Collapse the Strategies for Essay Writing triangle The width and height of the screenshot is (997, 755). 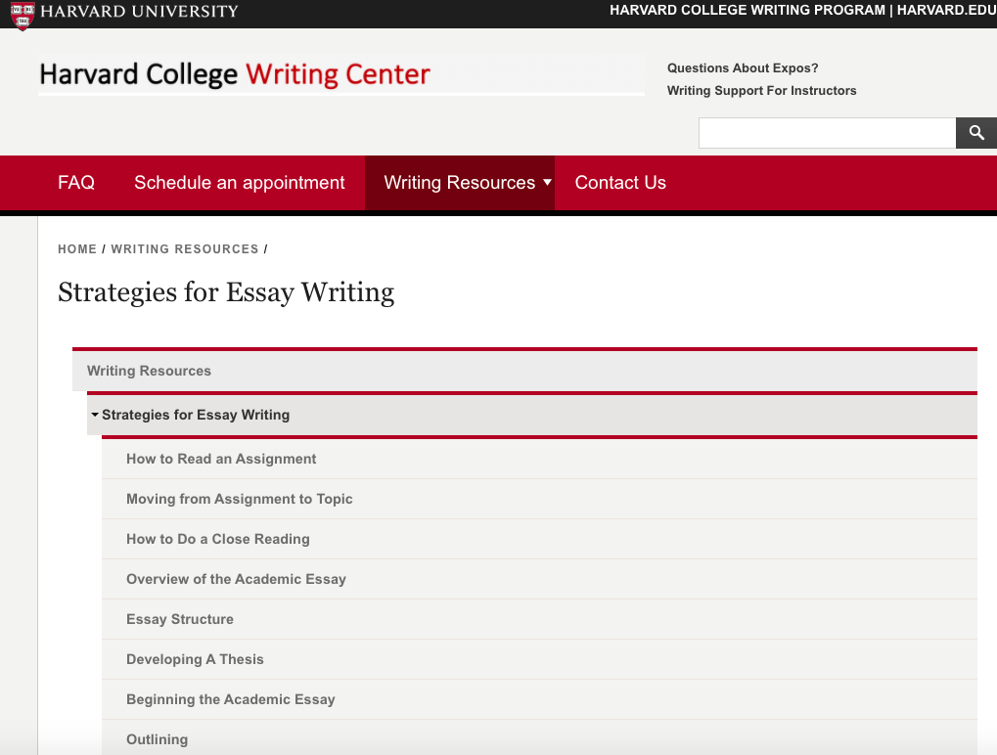pos(95,415)
